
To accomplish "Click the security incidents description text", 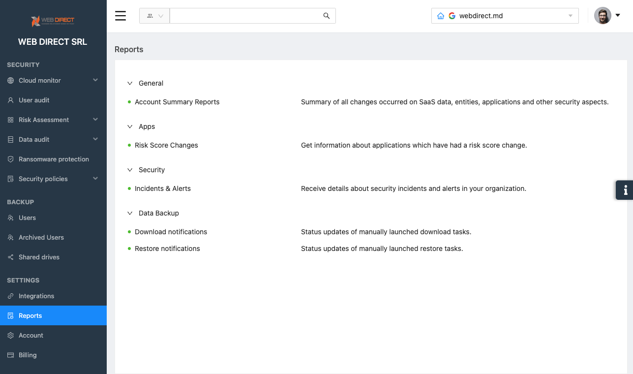I will 414,188.
